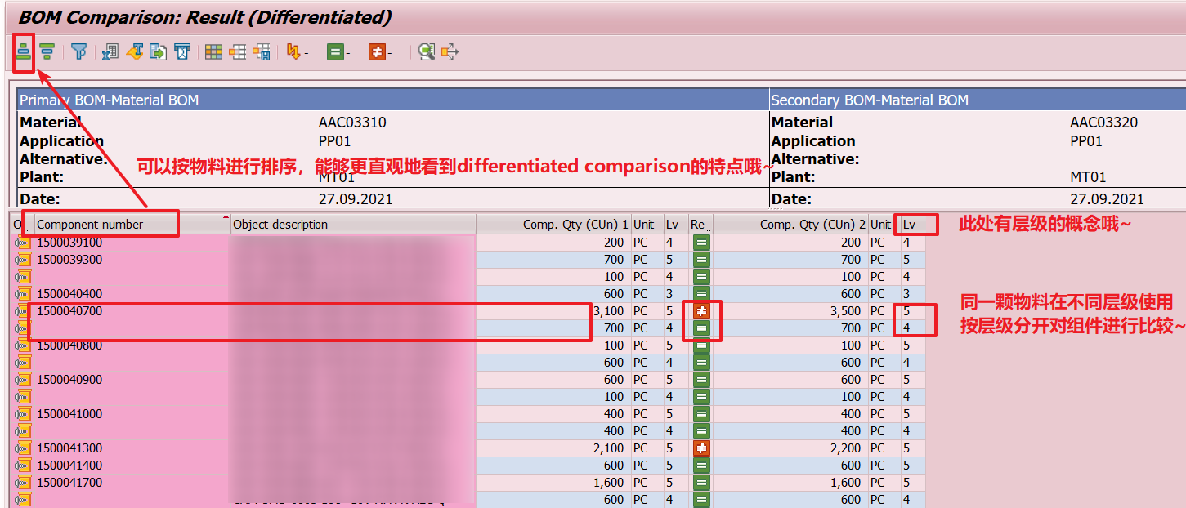The width and height of the screenshot is (1186, 508).
Task: Click the save layout icon
Action: (x=263, y=51)
